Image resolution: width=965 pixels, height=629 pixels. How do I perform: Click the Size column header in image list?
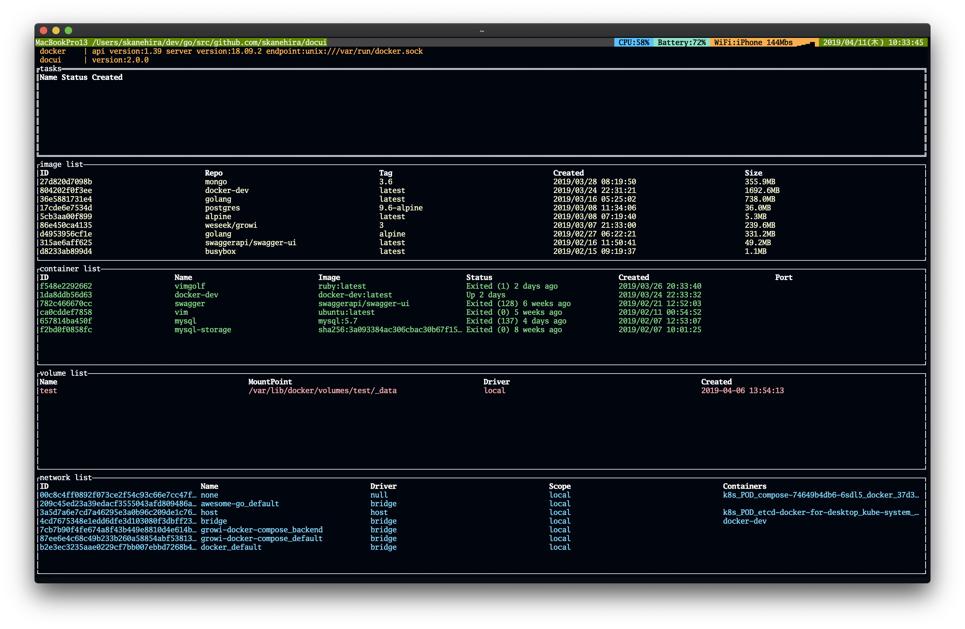tap(753, 173)
